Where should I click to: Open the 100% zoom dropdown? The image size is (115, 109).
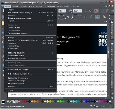coord(78,11)
